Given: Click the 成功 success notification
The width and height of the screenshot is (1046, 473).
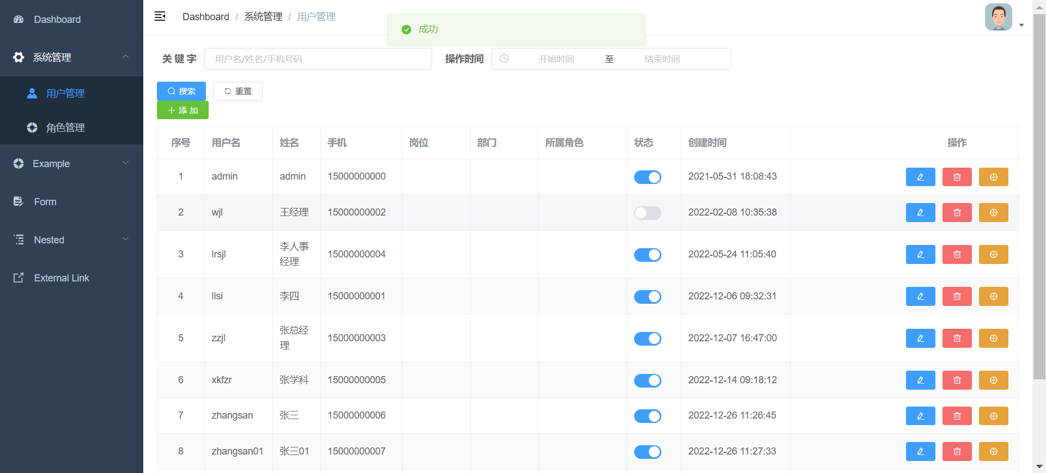Looking at the screenshot, I should pyautogui.click(x=516, y=30).
